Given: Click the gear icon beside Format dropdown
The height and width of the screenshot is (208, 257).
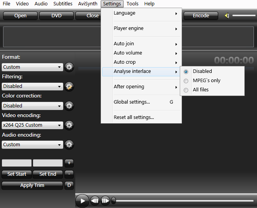Looking at the screenshot, I should [69, 67].
